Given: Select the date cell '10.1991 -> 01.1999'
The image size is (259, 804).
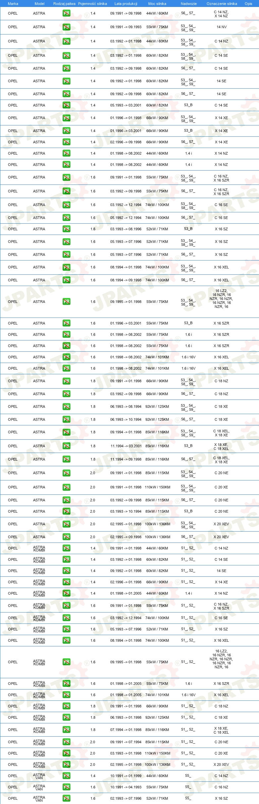Looking at the screenshot, I should coord(126,776).
